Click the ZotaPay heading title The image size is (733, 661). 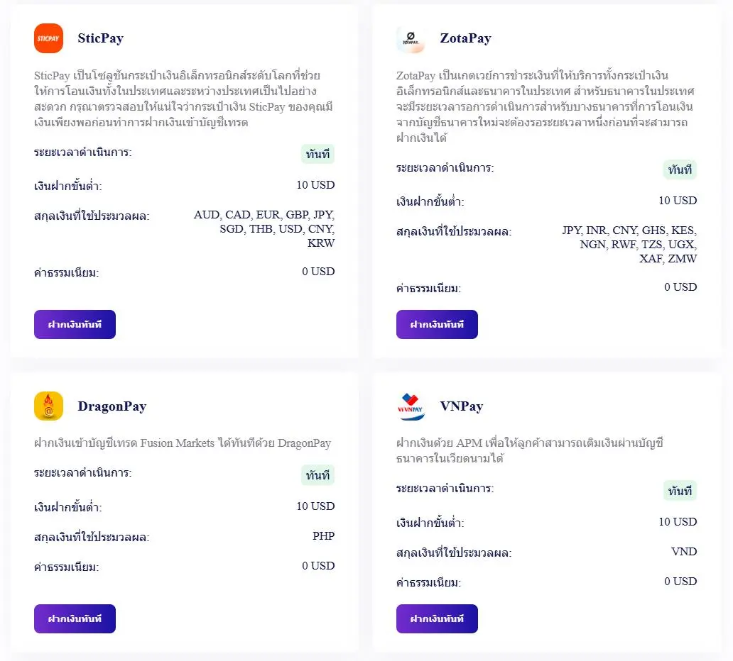tap(466, 38)
